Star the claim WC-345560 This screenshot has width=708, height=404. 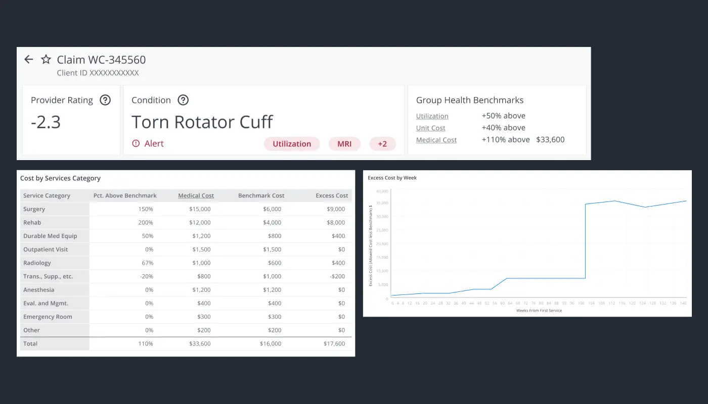coord(46,59)
